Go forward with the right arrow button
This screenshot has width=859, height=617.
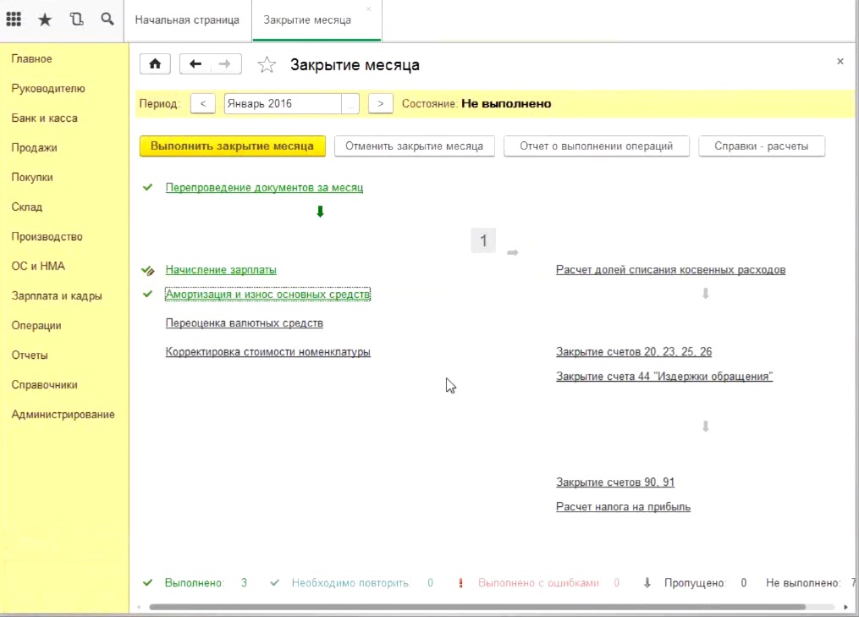click(225, 64)
